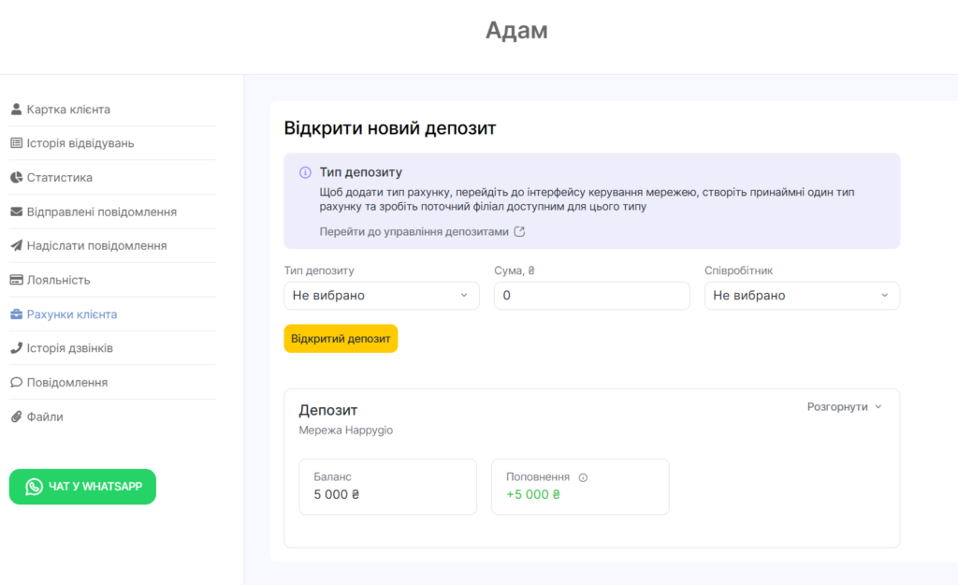Click the info icon in Тип депозиту notice
Screen dimensions: 958x585
pyautogui.click(x=305, y=173)
